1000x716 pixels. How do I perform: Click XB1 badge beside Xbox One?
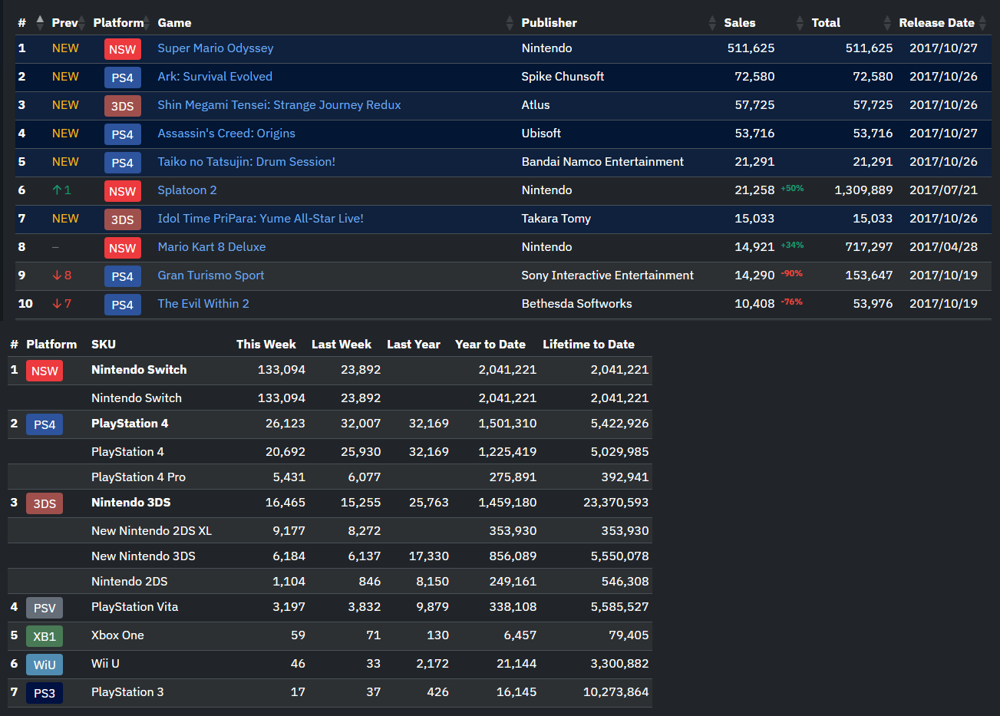pos(45,637)
